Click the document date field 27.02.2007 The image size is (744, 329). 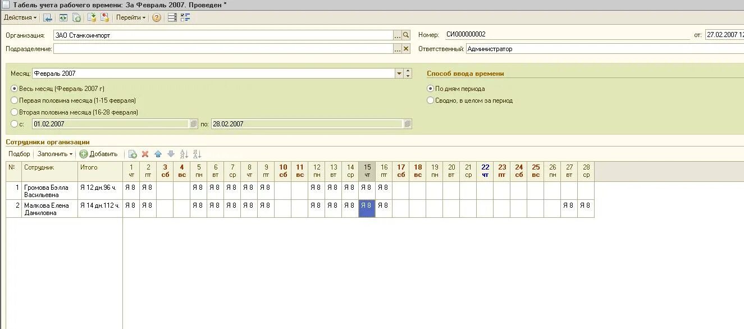pyautogui.click(x=724, y=35)
